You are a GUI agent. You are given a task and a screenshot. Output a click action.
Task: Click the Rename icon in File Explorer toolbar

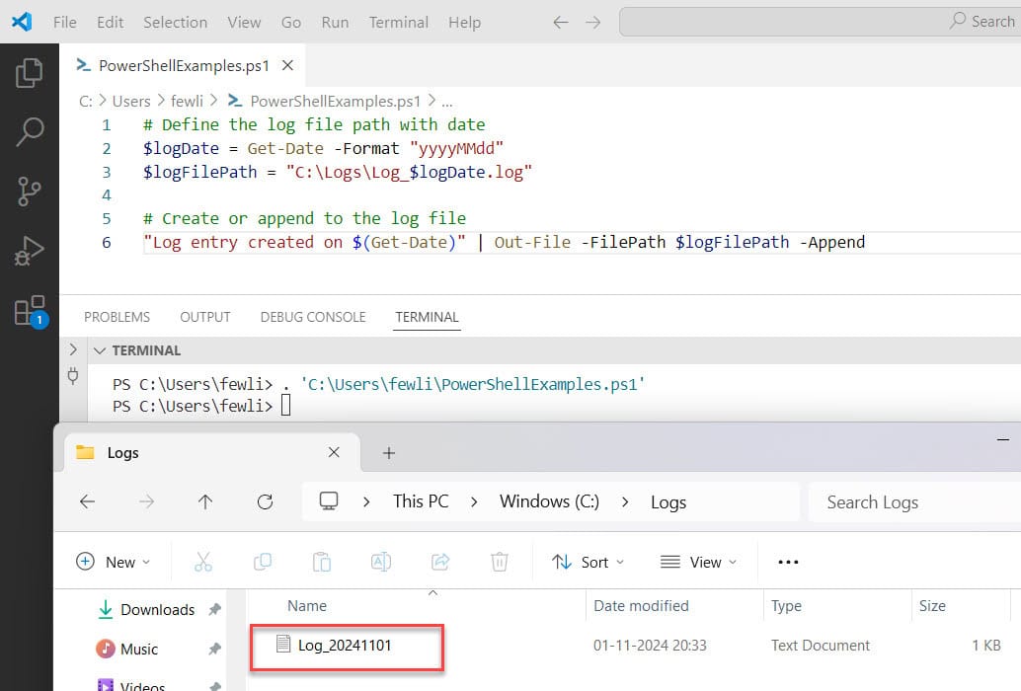[381, 561]
